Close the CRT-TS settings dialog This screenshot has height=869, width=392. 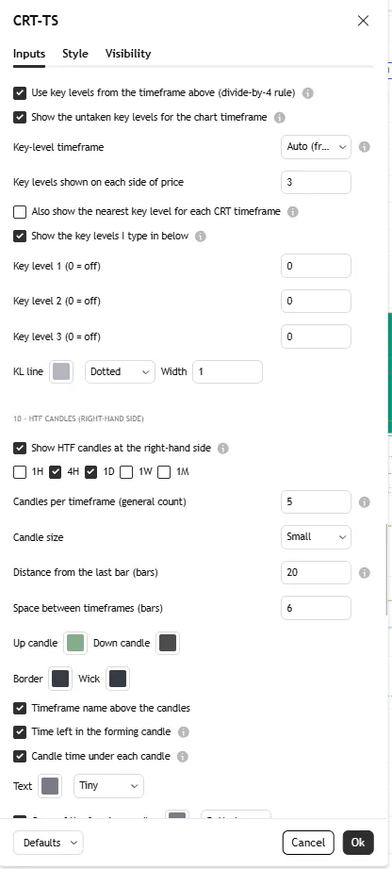click(363, 21)
